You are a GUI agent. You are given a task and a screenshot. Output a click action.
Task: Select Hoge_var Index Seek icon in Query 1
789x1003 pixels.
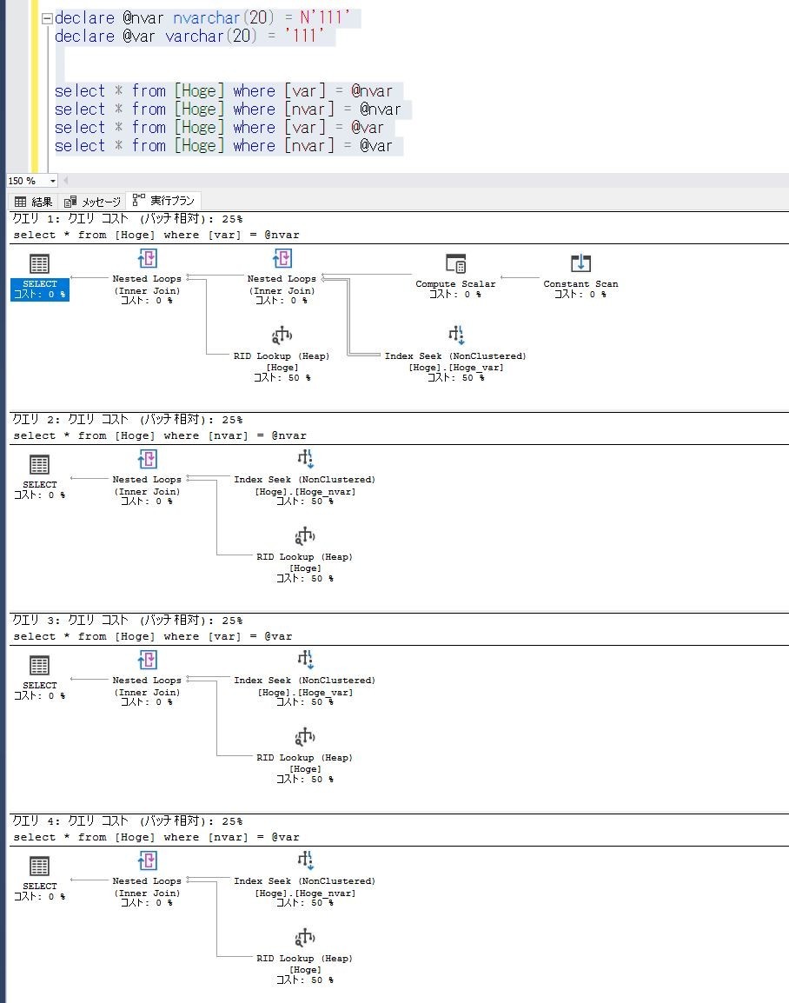[x=455, y=335]
